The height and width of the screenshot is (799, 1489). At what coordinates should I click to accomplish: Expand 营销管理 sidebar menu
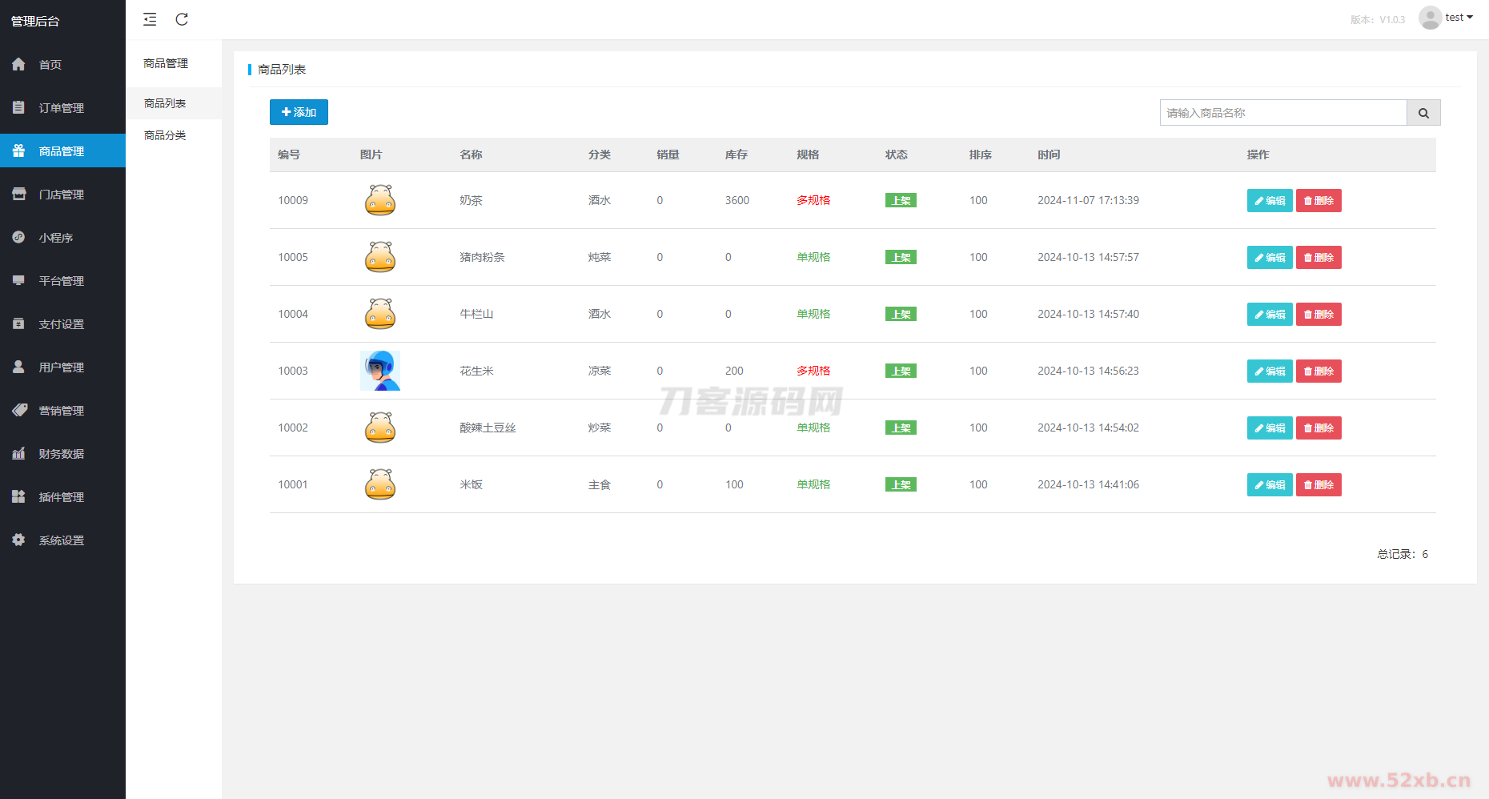tap(61, 411)
